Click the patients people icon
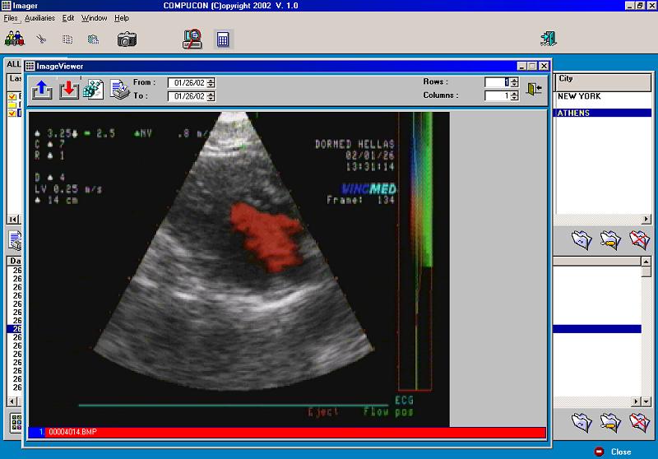 [x=14, y=39]
